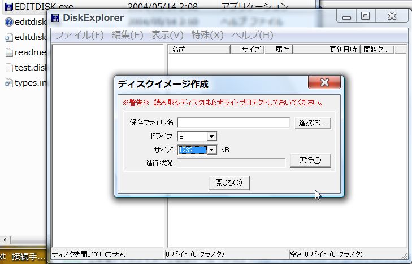This screenshot has width=412, height=264.
Task: Open the 特殊(X) menu
Action: 207,35
